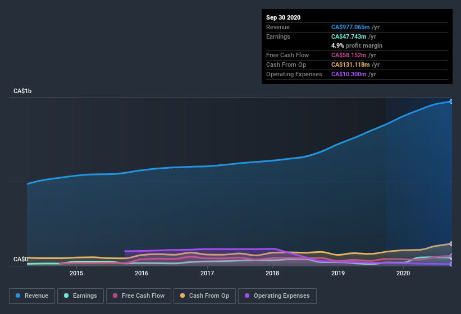The image size is (461, 314).
Task: Click the Operating Expenses endpoint marker on the purple line
Action: (451, 264)
